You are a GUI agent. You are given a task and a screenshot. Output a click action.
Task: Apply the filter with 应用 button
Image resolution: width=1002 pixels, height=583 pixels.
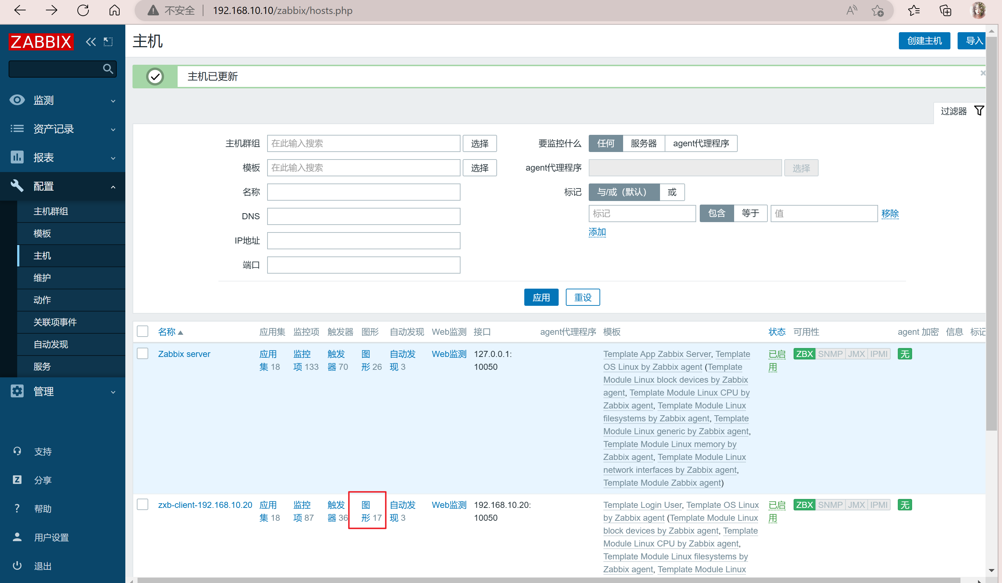tap(541, 298)
